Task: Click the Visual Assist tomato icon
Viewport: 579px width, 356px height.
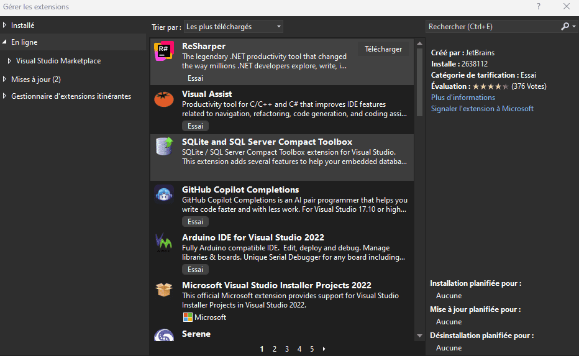Action: (x=164, y=99)
